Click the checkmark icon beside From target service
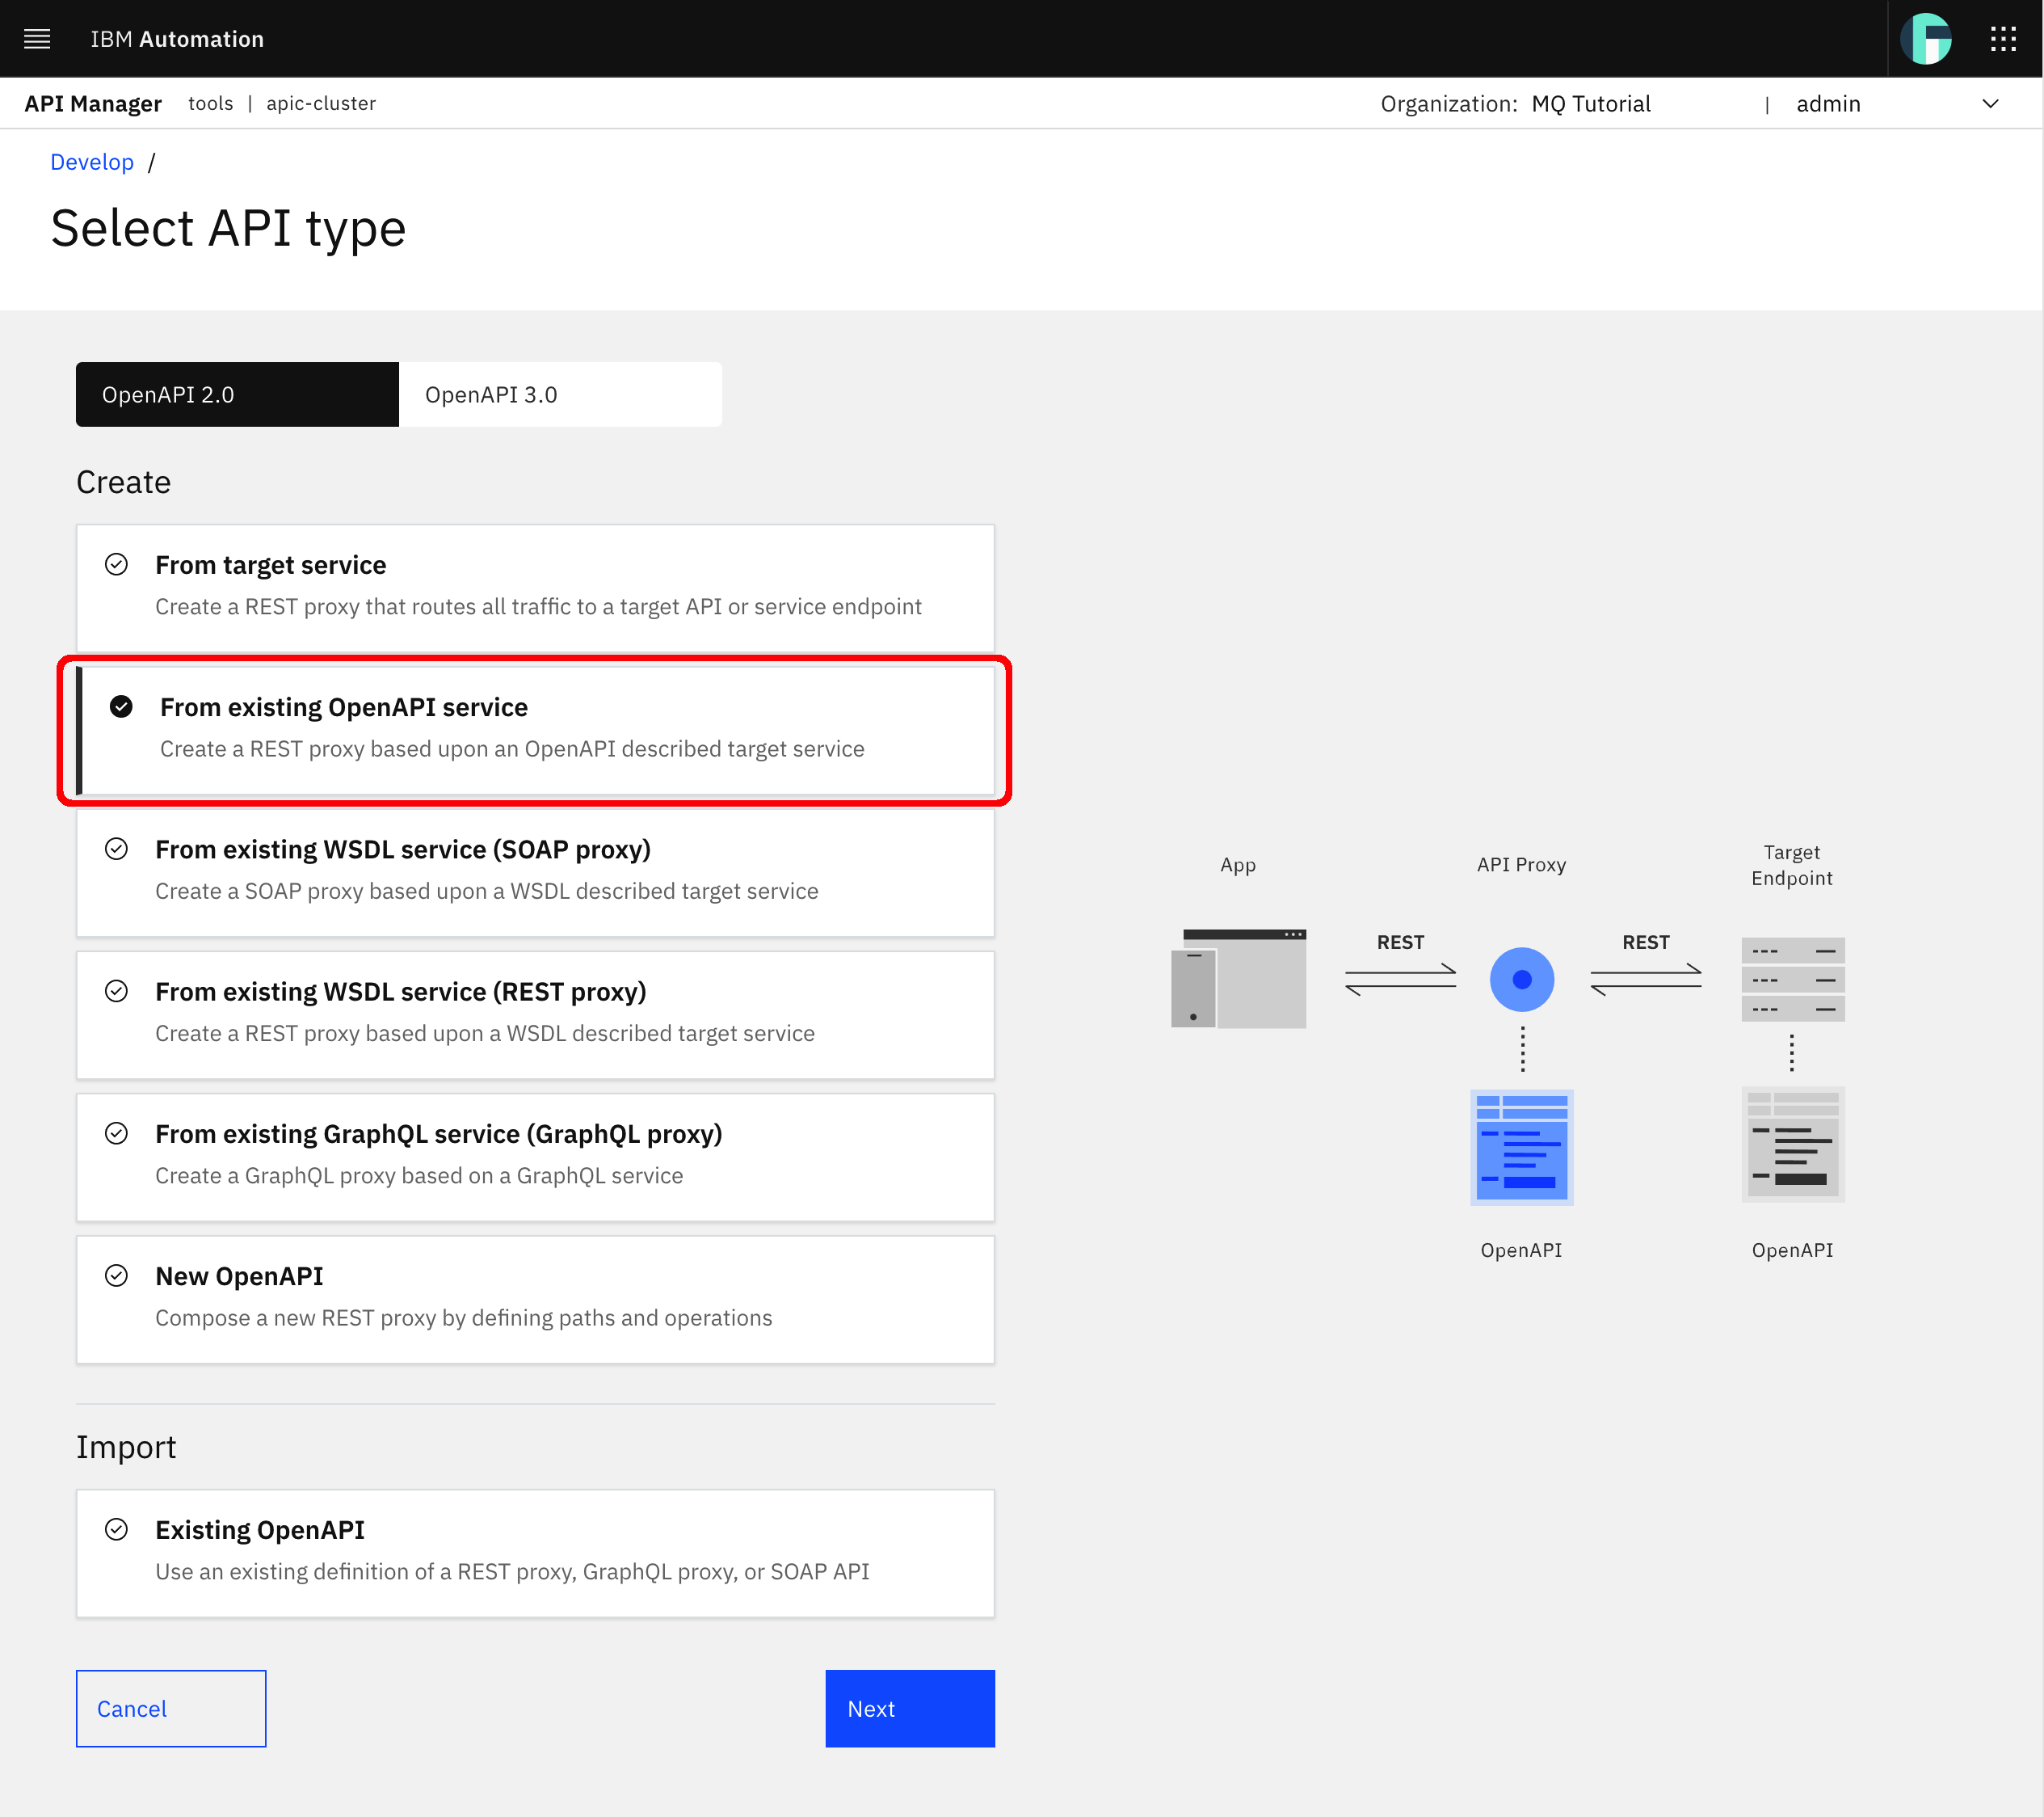This screenshot has height=1817, width=2044. [117, 564]
